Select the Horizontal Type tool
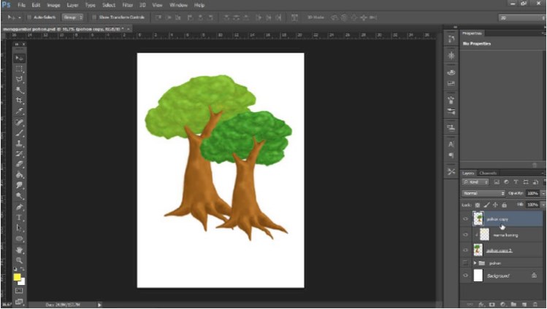 coord(20,218)
